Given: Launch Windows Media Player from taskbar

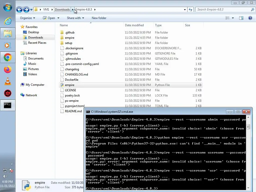Looking at the screenshot, I should coord(8,45).
